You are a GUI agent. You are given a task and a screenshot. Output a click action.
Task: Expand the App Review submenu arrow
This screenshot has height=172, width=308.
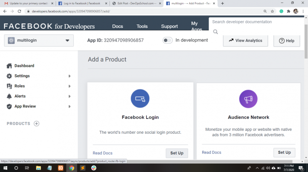click(70, 106)
